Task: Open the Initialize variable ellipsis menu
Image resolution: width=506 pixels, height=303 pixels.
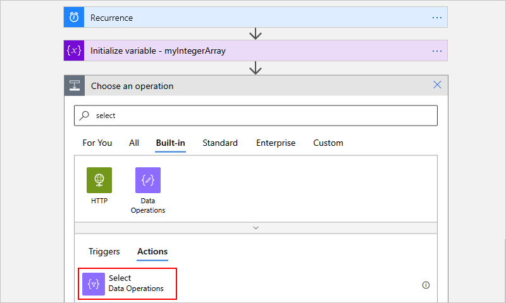Action: pos(437,50)
